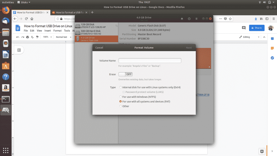Select the 128 GB Disk entry
277x156 pixels.
(x=97, y=26)
